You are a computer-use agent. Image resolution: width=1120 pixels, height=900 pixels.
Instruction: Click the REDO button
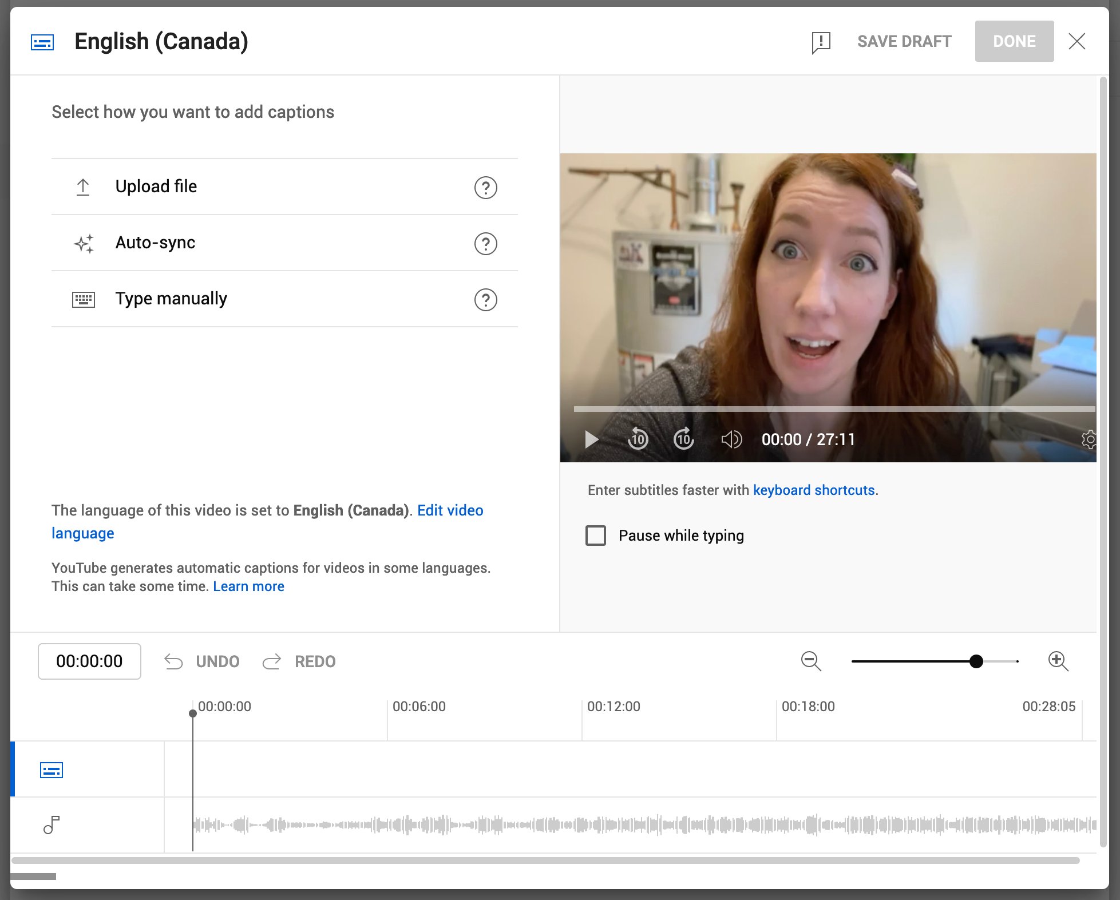point(299,661)
